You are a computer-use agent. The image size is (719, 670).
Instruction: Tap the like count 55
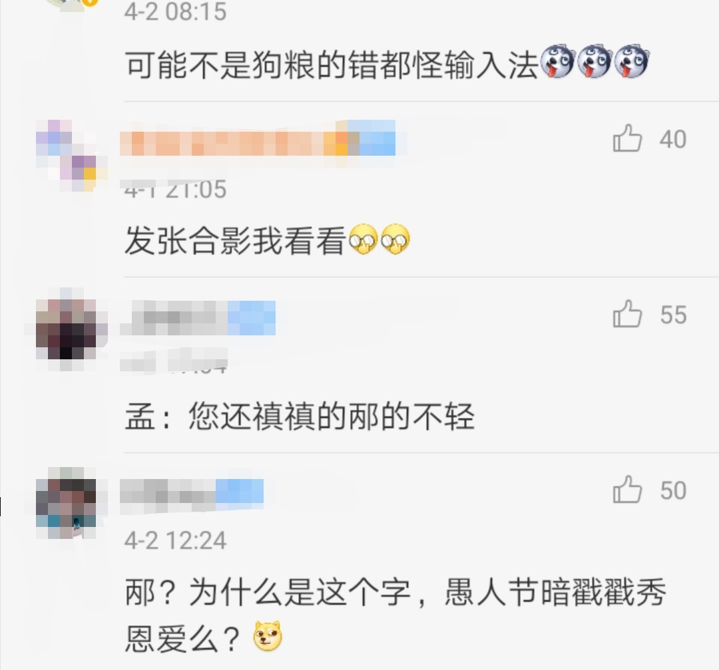673,315
